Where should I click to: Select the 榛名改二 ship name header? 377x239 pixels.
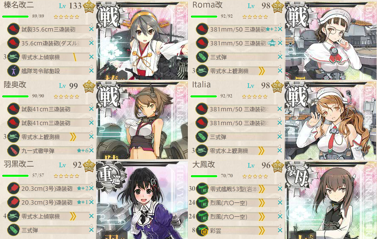point(19,5)
